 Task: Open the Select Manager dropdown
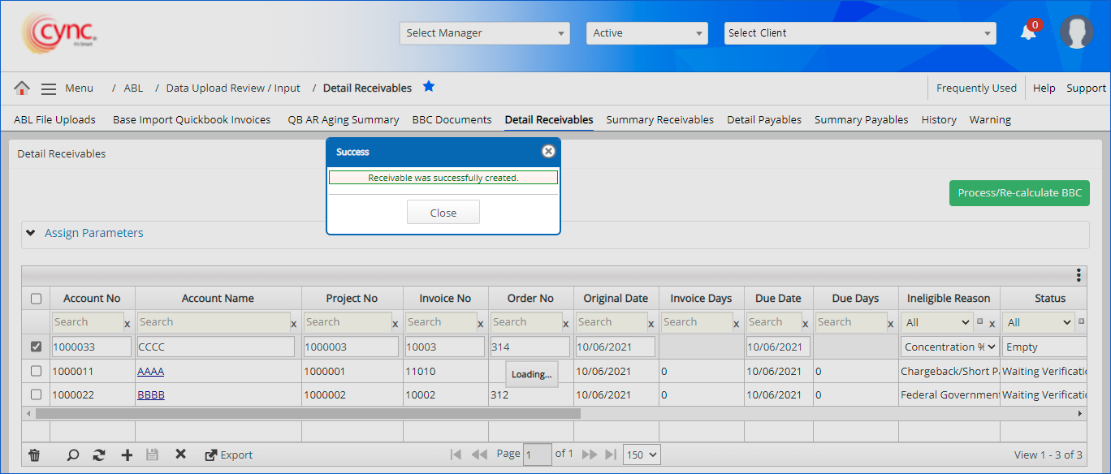pyautogui.click(x=484, y=33)
